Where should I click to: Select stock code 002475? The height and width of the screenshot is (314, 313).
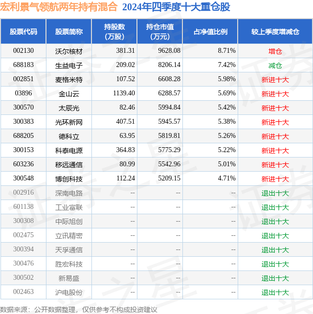(23, 235)
